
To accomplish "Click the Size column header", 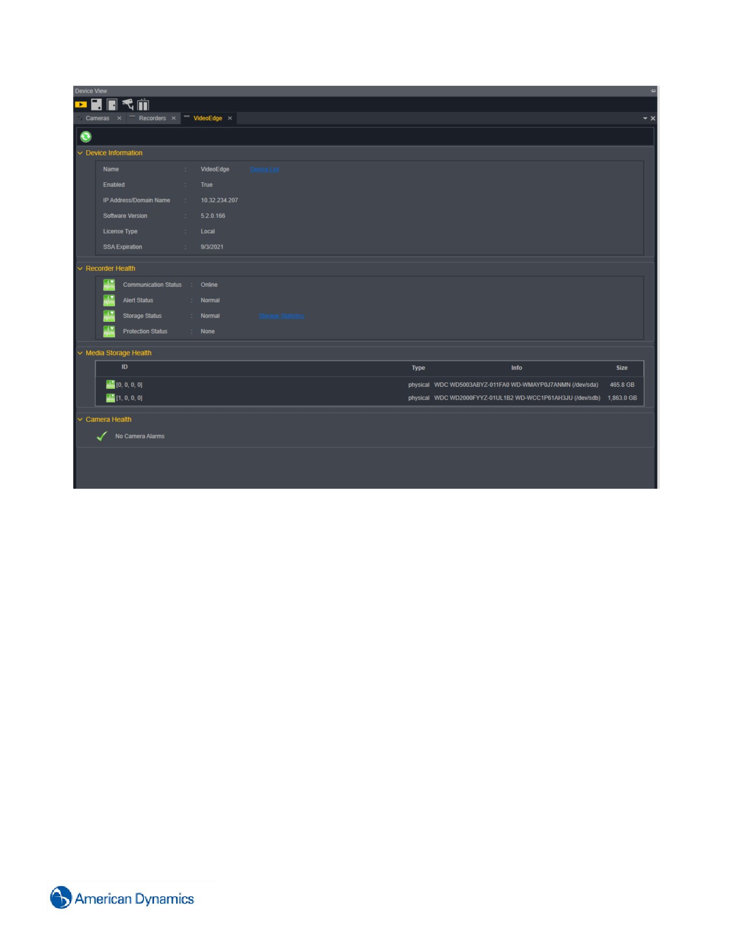I will [x=622, y=368].
